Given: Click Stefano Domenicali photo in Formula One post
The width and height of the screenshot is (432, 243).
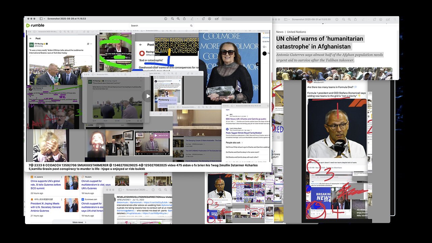Looking at the screenshot, I should pos(337,128).
